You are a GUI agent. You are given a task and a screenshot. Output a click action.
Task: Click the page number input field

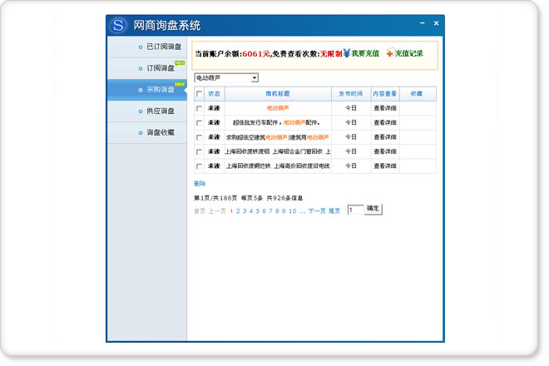point(354,210)
